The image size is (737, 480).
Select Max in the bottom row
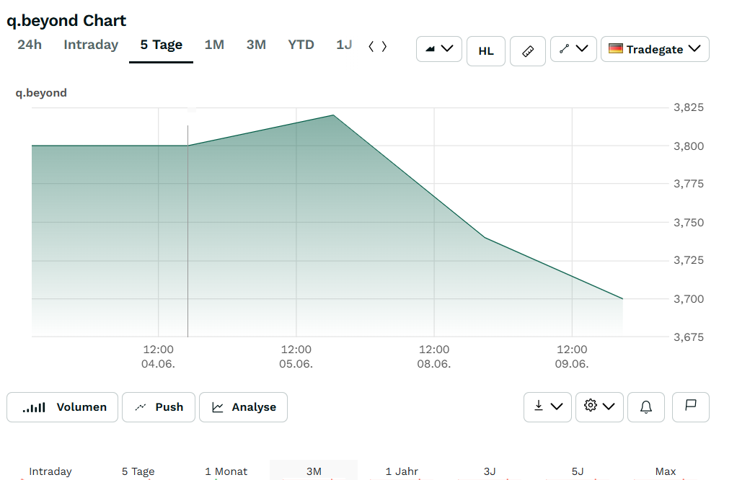666,471
